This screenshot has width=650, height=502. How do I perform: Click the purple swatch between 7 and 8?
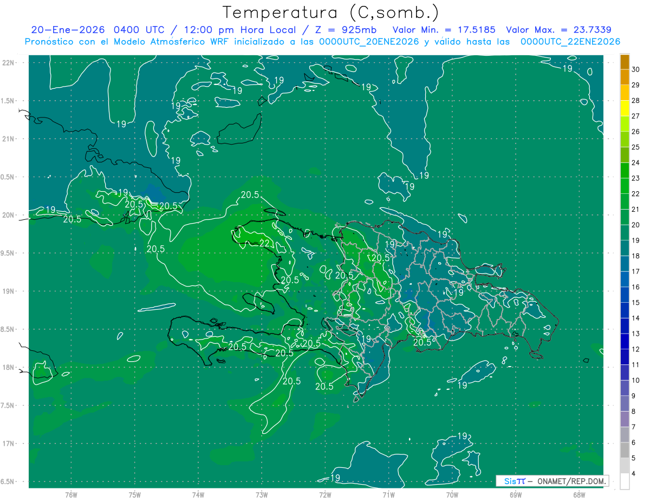coord(625,419)
